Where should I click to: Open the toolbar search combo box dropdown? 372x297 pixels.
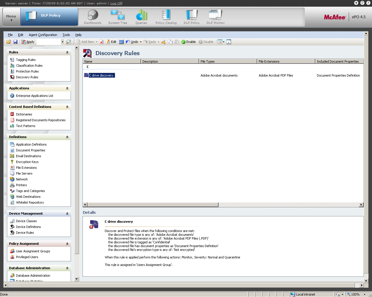62,42
